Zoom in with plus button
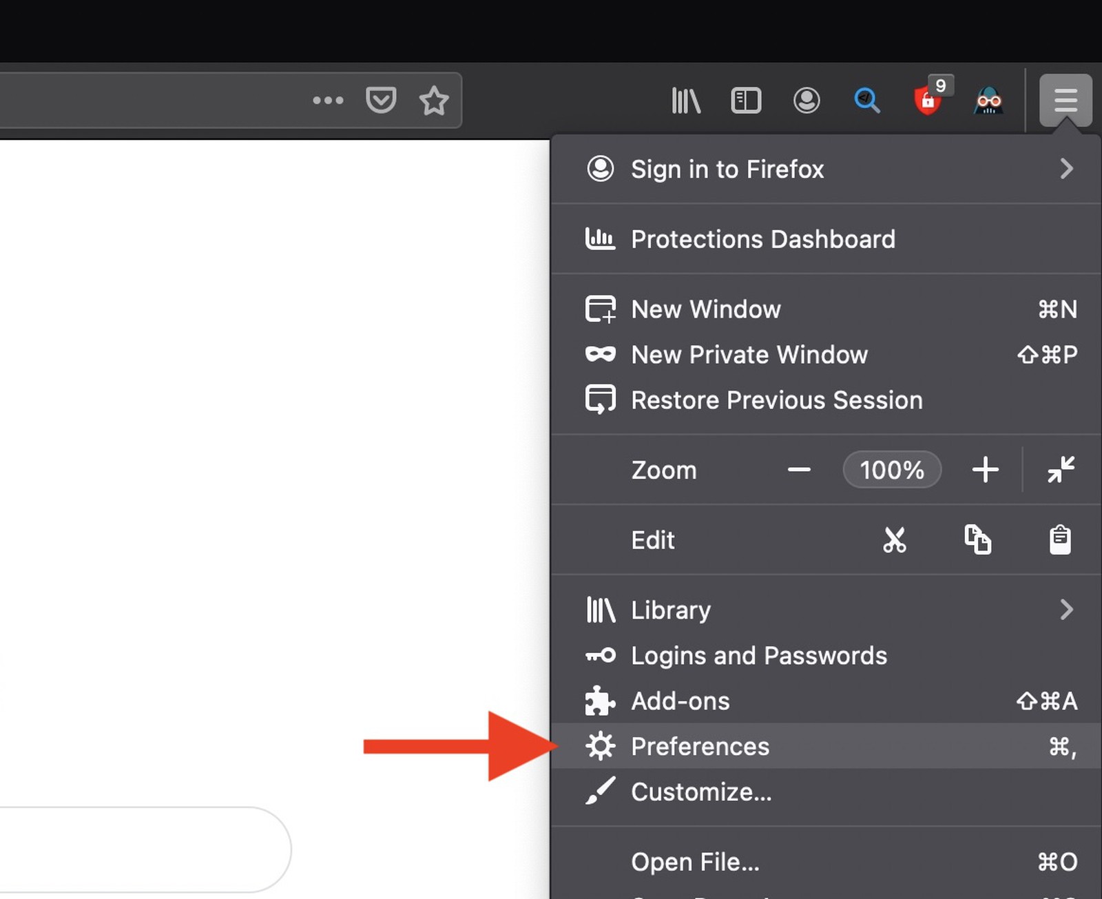The height and width of the screenshot is (899, 1102). pyautogui.click(x=985, y=470)
